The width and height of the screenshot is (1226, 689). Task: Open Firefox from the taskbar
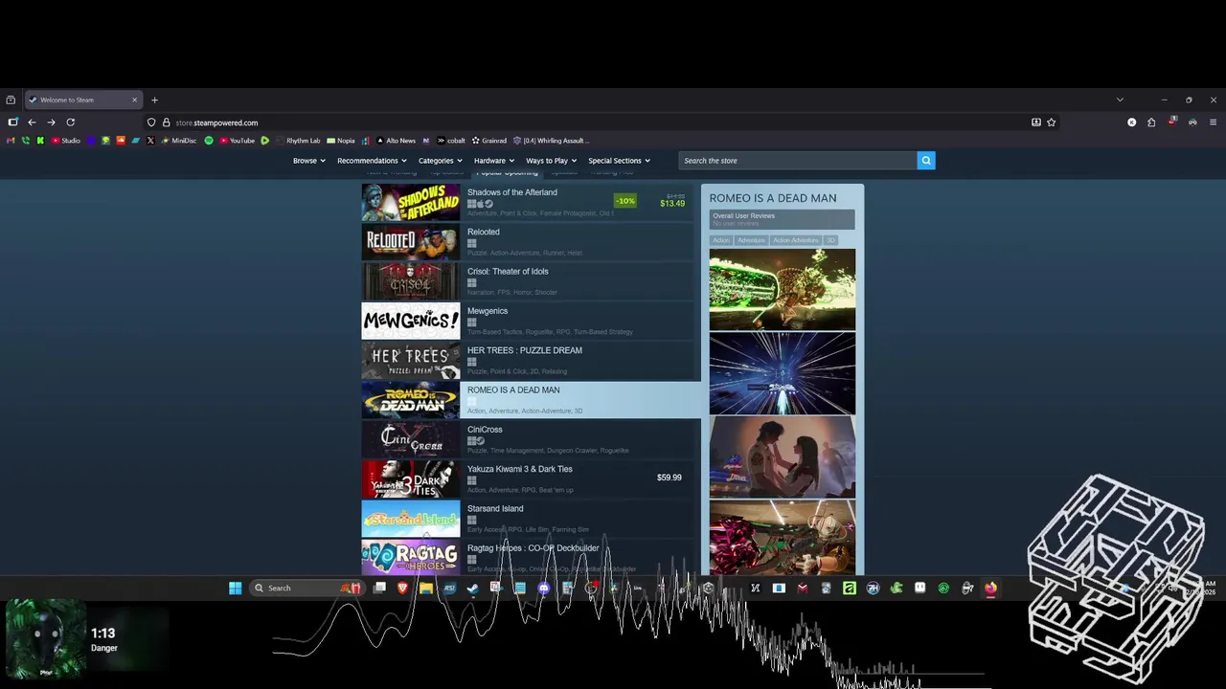[x=990, y=588]
